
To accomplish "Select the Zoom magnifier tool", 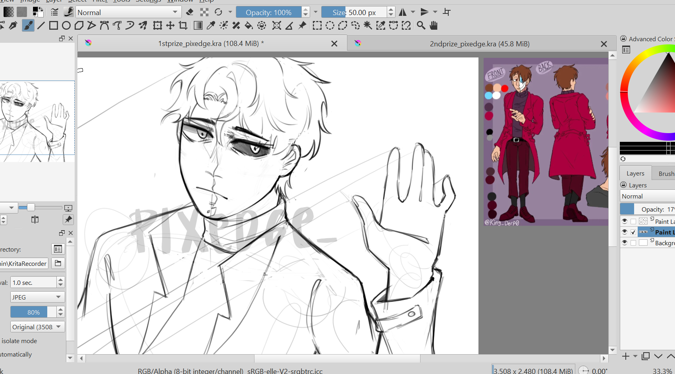I will [x=421, y=26].
